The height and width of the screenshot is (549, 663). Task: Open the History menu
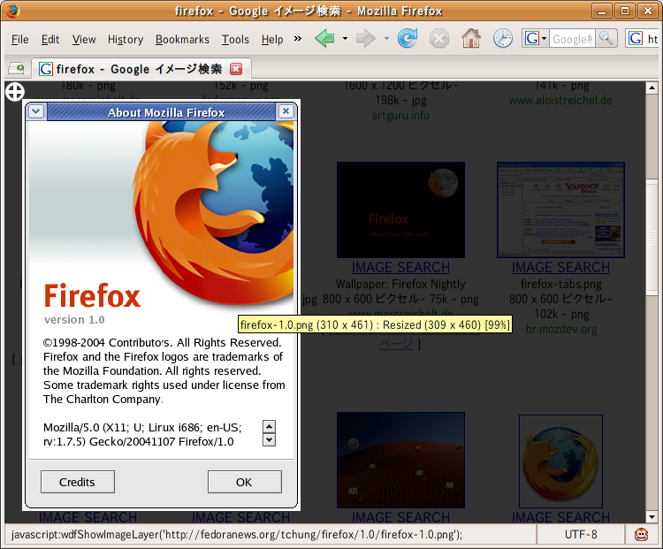tap(126, 39)
